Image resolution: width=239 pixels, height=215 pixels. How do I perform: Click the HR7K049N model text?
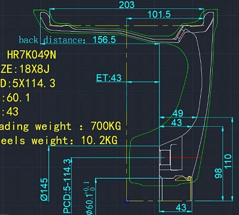32,55
